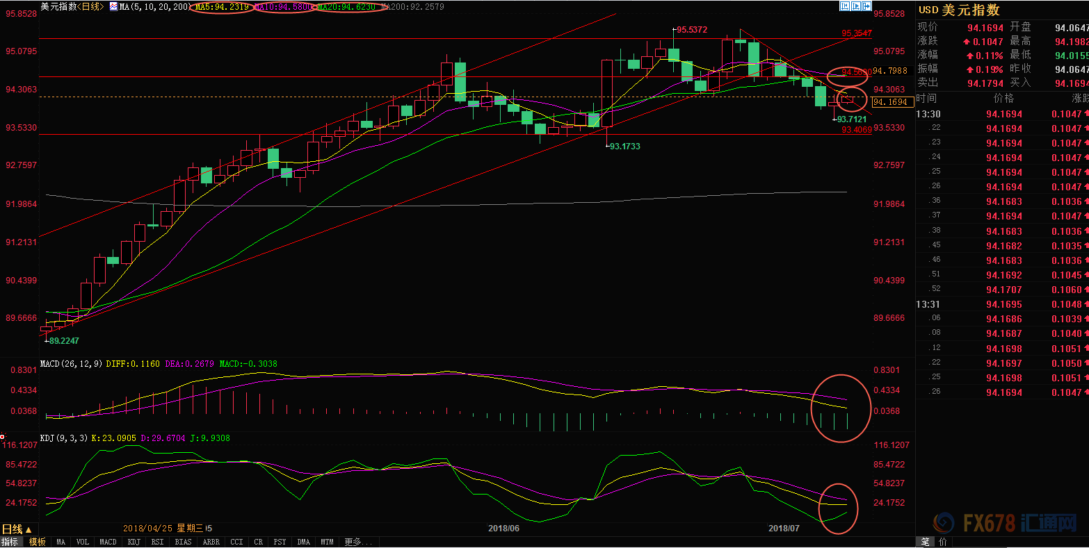Image resolution: width=1089 pixels, height=548 pixels.
Task: Click the 93.7121 price label
Action: 852,119
